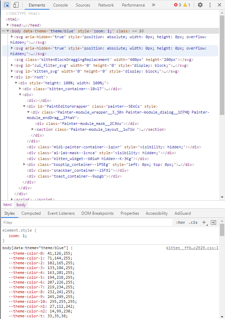Add new style rule plus icon
This screenshot has width=225, height=319.
coord(204,222)
